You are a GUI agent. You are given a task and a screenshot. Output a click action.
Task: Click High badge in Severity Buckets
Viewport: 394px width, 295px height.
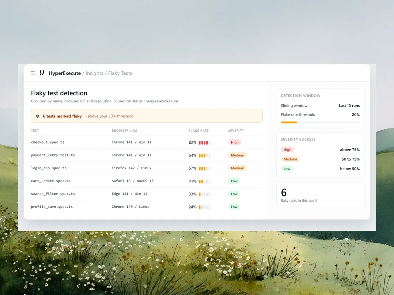point(287,150)
